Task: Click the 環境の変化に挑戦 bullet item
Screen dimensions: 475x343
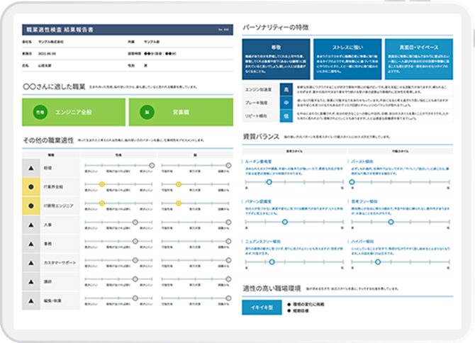Action: [306, 304]
